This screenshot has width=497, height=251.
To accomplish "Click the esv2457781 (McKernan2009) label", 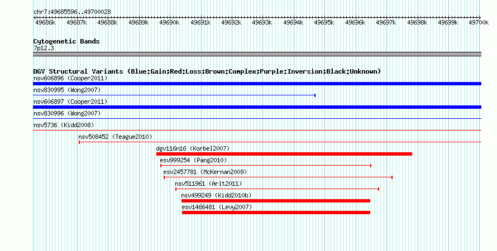I will (205, 172).
